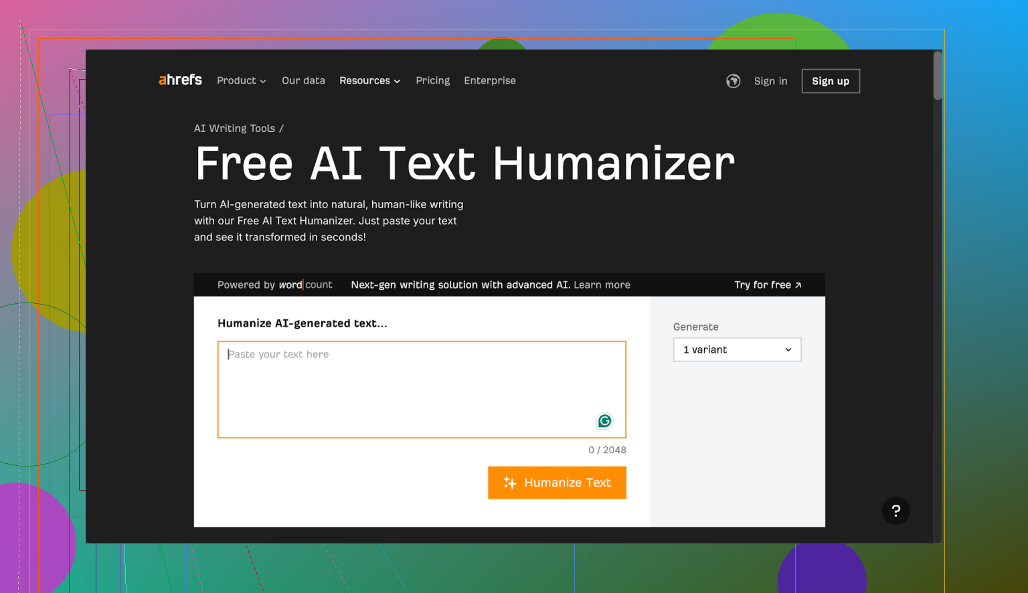The width and height of the screenshot is (1028, 593).
Task: Click the page's vertical scrollbar thumb
Action: click(938, 76)
